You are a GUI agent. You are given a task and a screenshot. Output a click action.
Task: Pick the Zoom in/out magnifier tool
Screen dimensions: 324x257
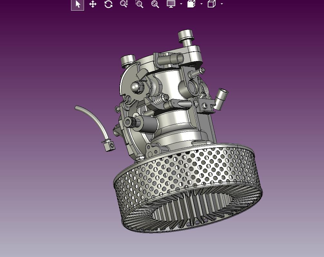tap(124, 4)
